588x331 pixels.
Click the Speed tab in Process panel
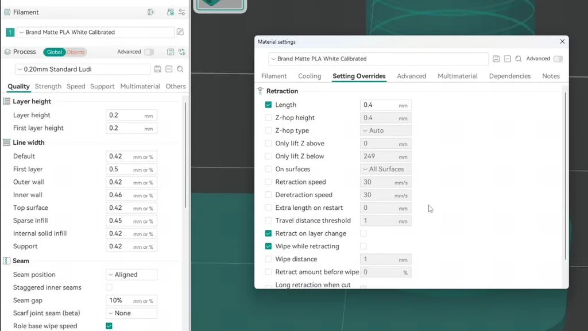click(76, 86)
